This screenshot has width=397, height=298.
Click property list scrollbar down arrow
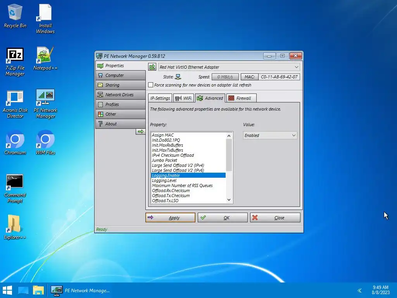point(229,200)
